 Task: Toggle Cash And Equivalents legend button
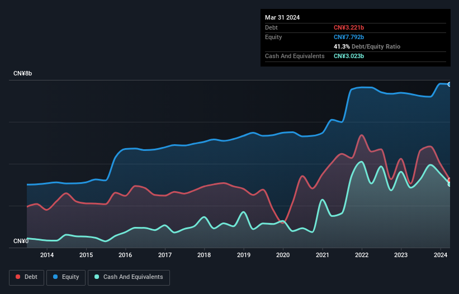129,277
